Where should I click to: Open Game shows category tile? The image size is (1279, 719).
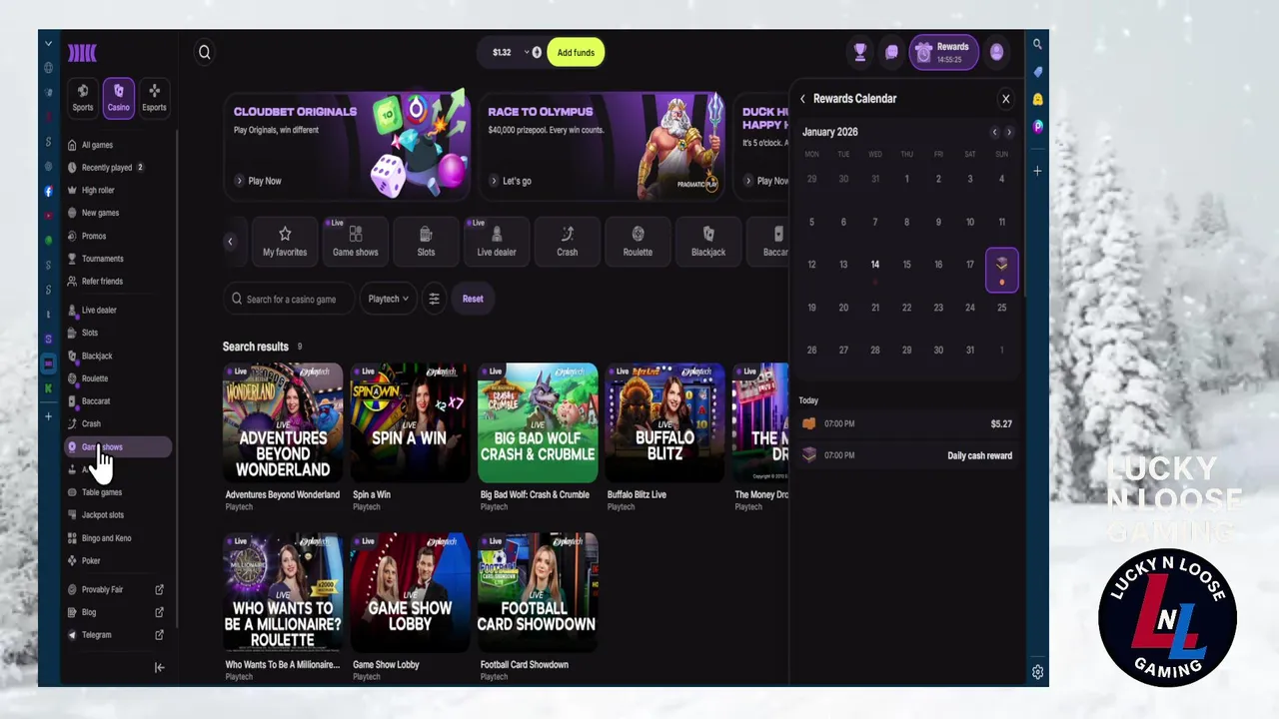point(356,241)
